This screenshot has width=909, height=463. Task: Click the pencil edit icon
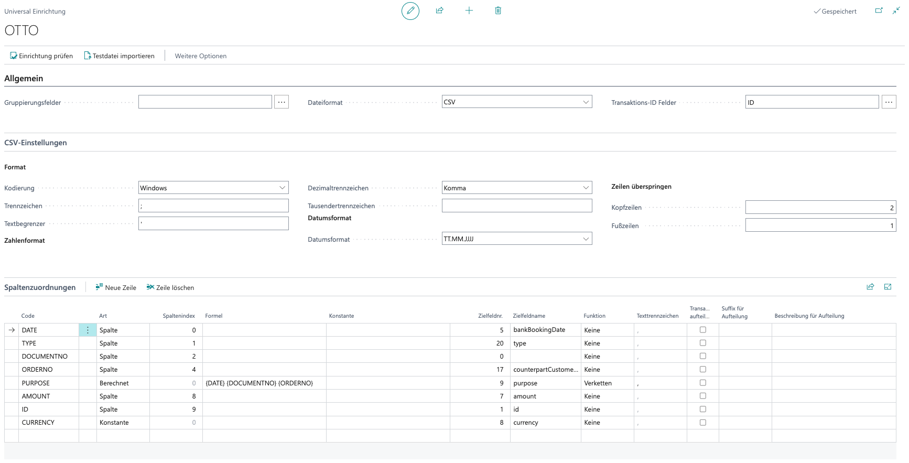(410, 10)
